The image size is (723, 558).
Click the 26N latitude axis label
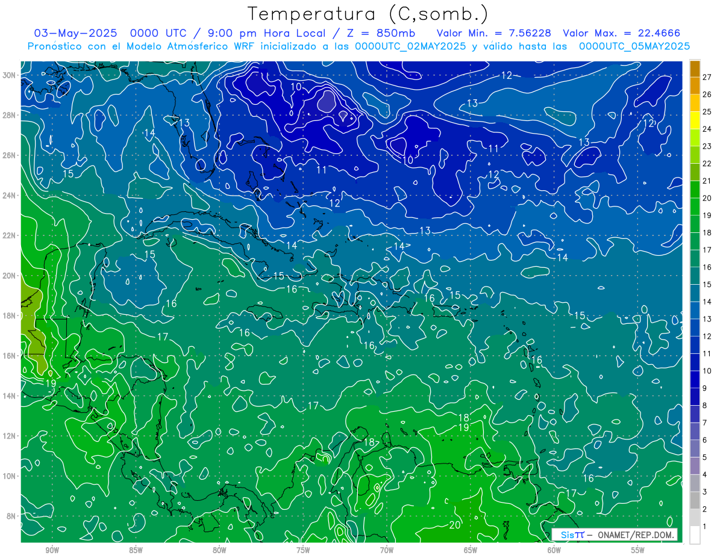click(x=9, y=155)
